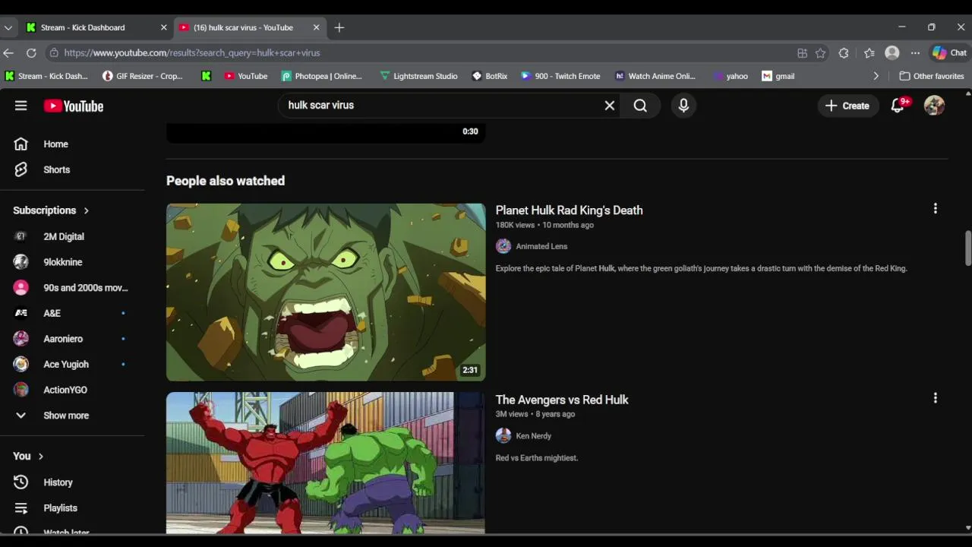Screen dimensions: 972x547
Task: Open Watch Anime Online bookmark
Action: (x=655, y=76)
